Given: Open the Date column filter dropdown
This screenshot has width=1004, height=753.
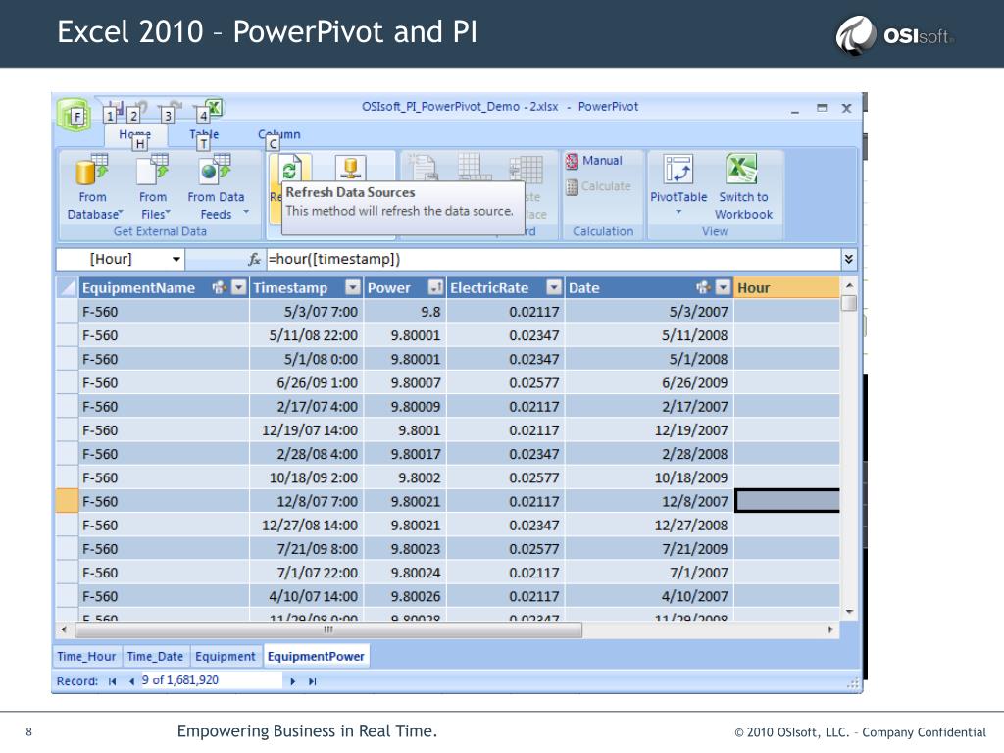Looking at the screenshot, I should click(x=723, y=287).
